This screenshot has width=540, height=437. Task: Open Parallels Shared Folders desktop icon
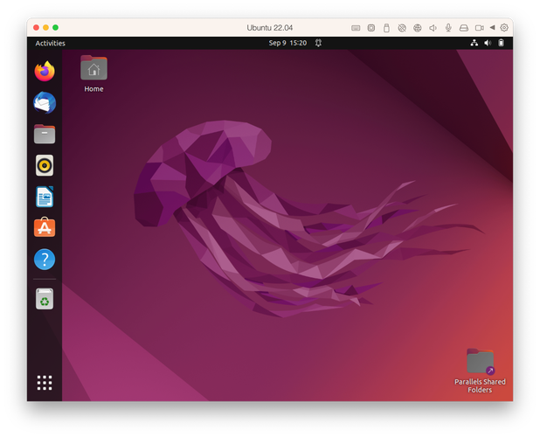pyautogui.click(x=480, y=371)
